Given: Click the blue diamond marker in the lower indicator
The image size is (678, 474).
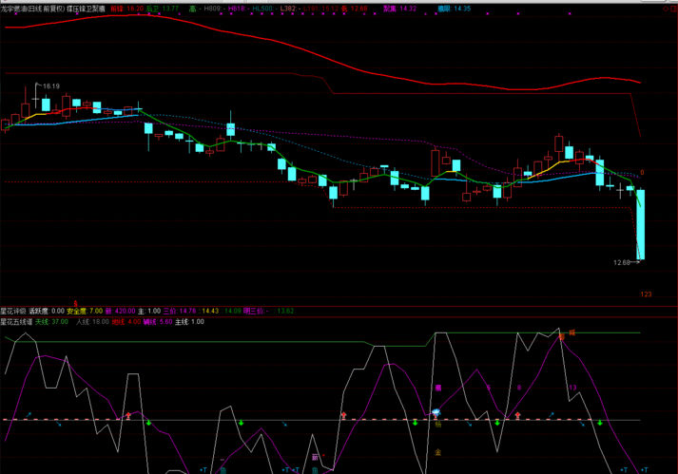Looking at the screenshot, I should [x=436, y=411].
